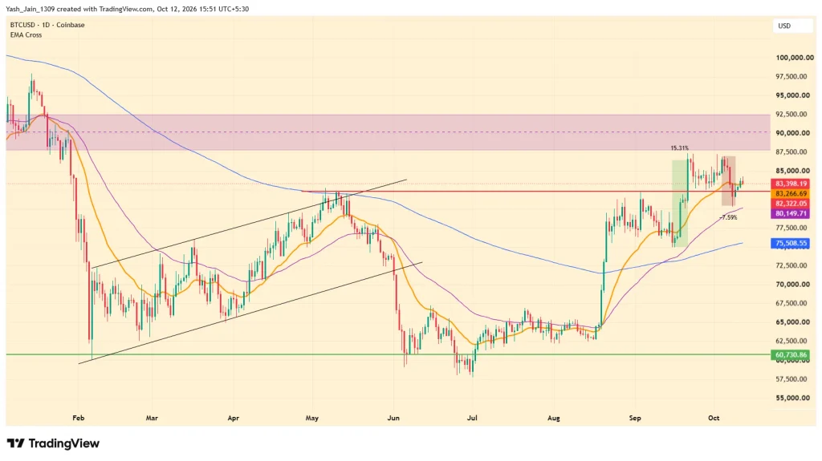Click the 95,000.00 price axis label
822x461 pixels.
pyautogui.click(x=792, y=95)
